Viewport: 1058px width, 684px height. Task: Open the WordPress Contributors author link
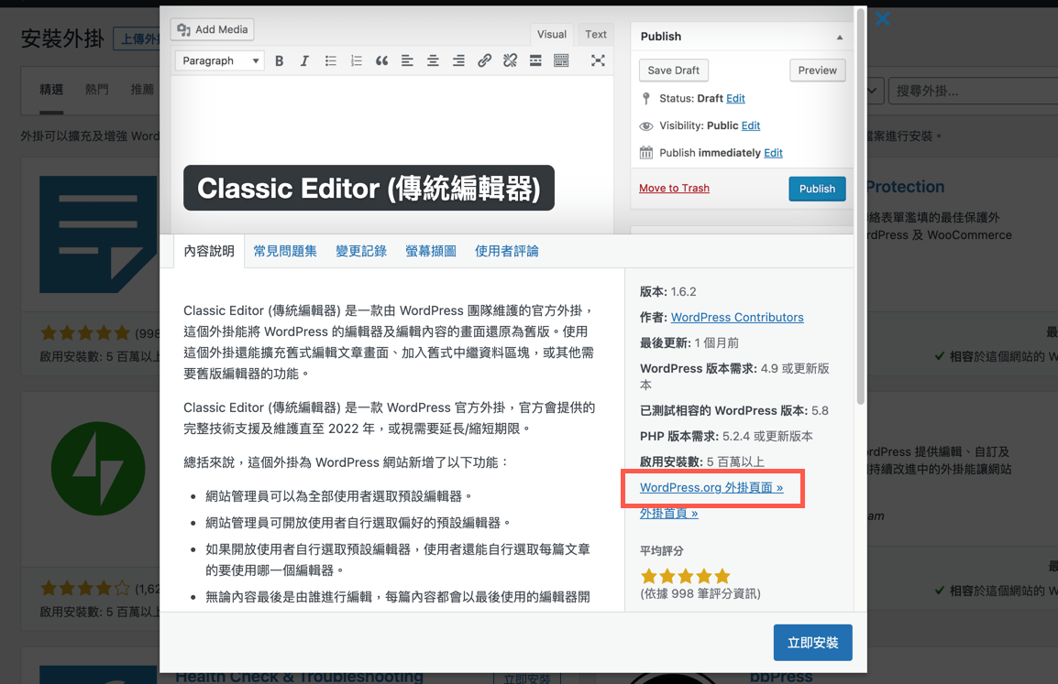[737, 318]
